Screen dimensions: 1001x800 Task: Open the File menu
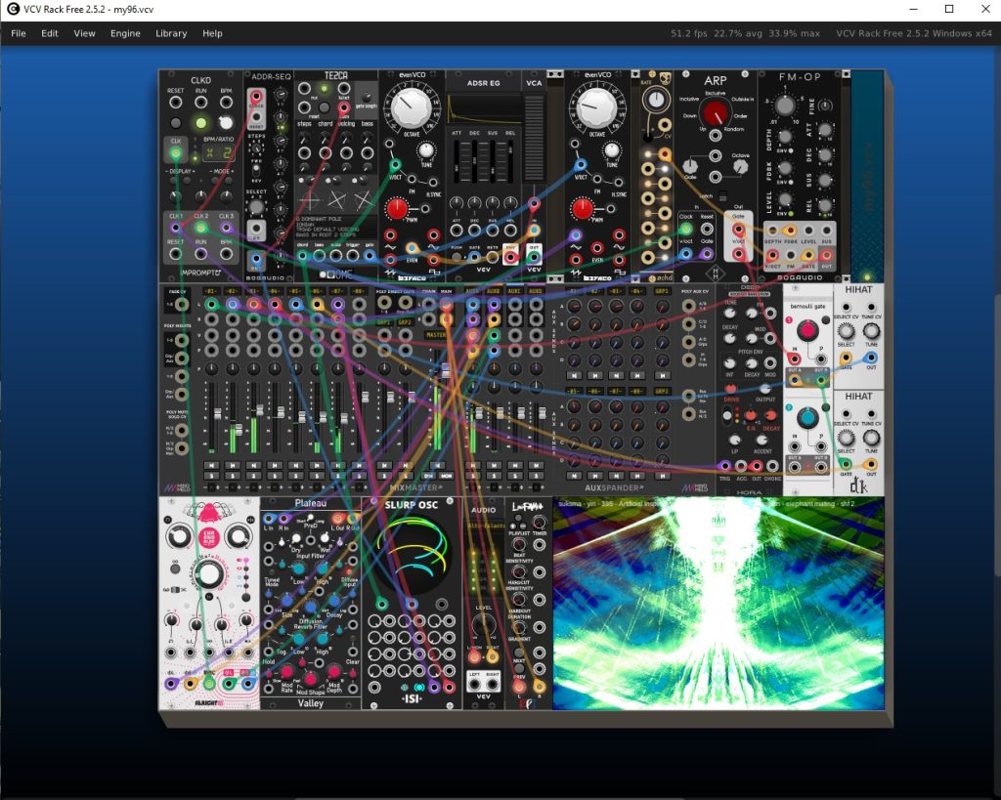19,33
